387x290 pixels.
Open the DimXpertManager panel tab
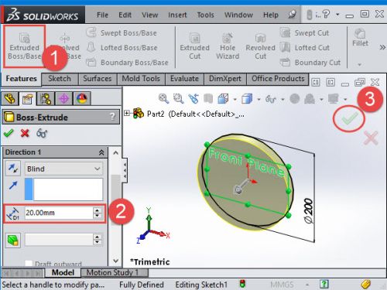point(63,98)
